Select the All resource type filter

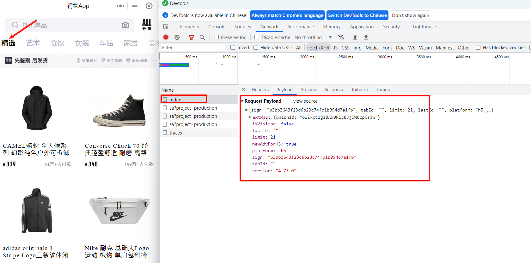pyautogui.click(x=299, y=48)
